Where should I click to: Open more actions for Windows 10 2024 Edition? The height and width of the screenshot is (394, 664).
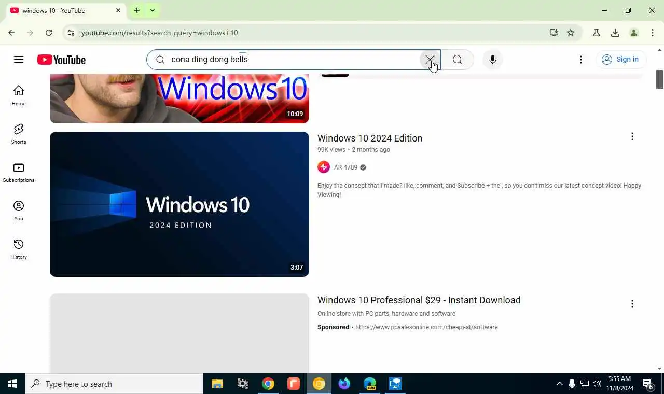tap(632, 136)
